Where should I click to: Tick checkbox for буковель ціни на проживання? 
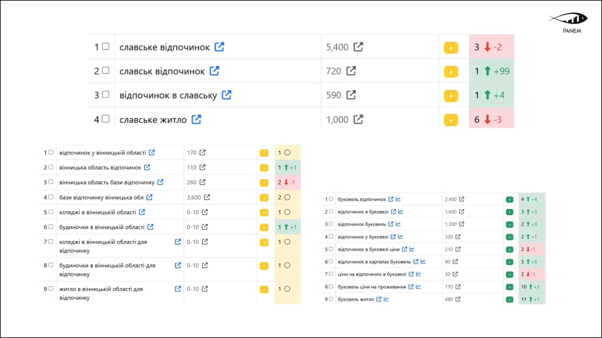(331, 286)
